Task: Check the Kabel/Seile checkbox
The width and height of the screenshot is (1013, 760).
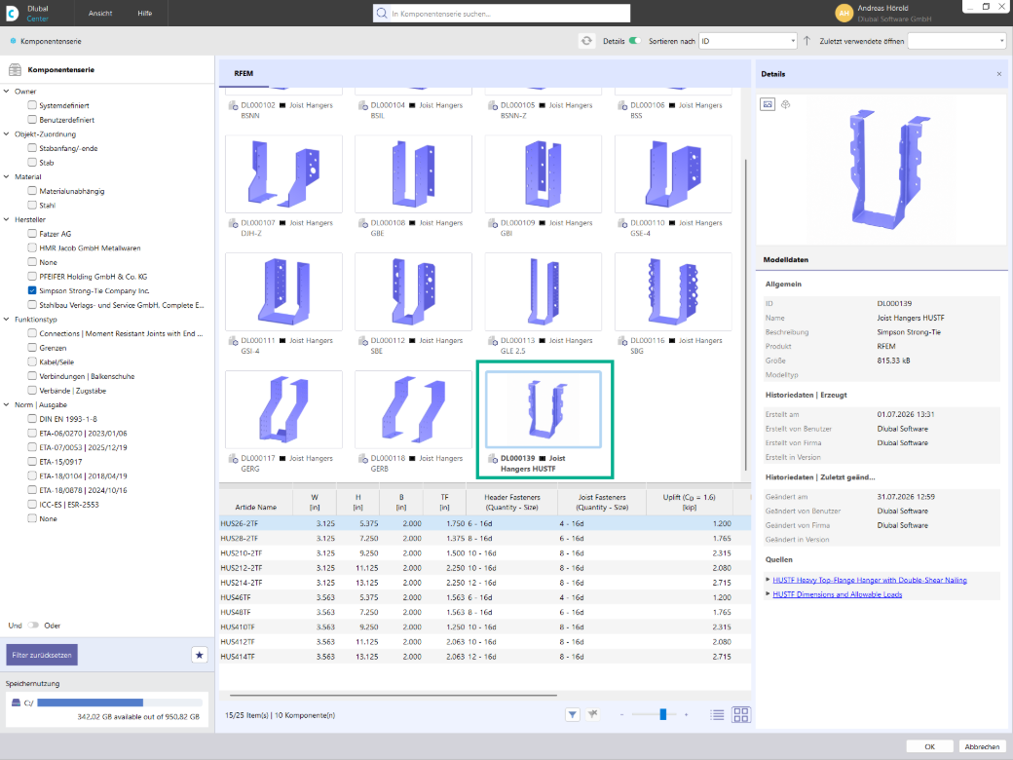Action: point(31,361)
